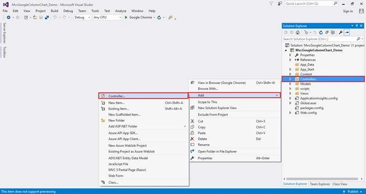Screen dimensions: 366x194
Task: Start debugging with the green play icon
Action: click(126, 17)
